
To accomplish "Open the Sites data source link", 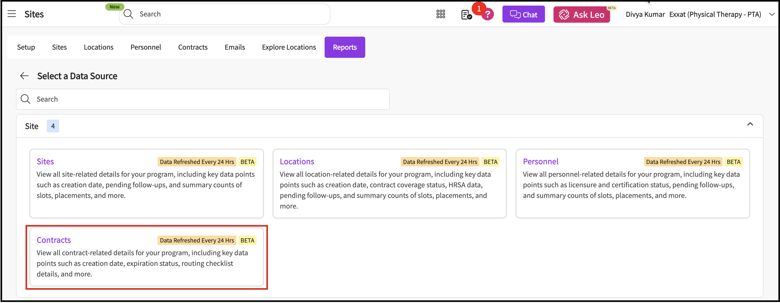I will 45,162.
